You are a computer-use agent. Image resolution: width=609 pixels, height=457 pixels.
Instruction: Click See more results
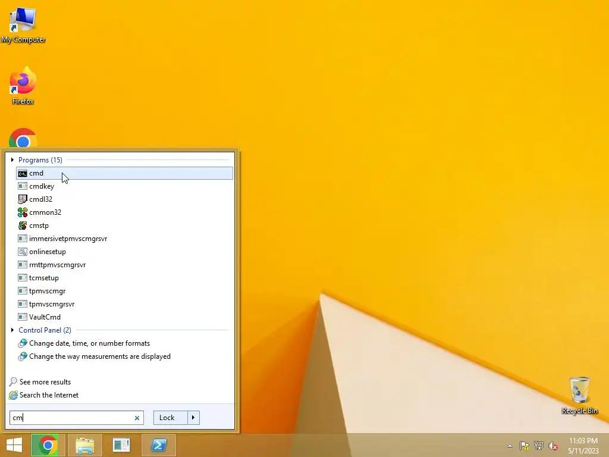click(45, 382)
